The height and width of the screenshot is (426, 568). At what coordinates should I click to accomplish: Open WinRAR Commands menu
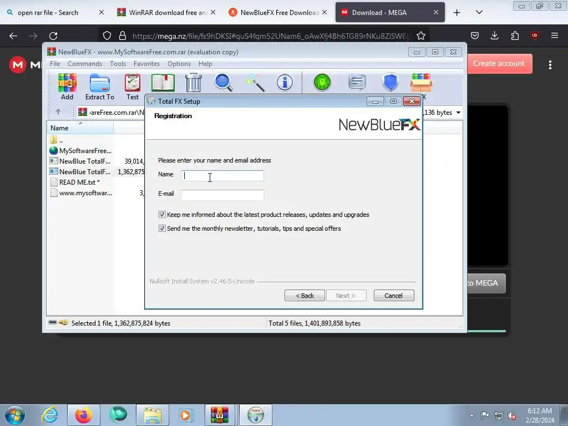click(85, 64)
